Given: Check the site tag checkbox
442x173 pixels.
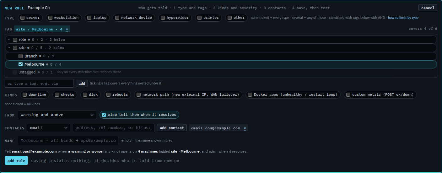Looking at the screenshot, I should (15, 48).
